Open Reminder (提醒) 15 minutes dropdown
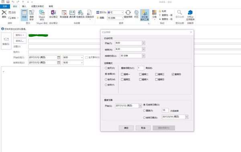Viewport: 241px width, 152px height. (123, 18)
